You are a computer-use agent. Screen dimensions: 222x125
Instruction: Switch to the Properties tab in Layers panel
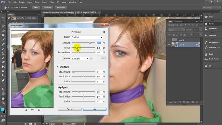pos(178,22)
